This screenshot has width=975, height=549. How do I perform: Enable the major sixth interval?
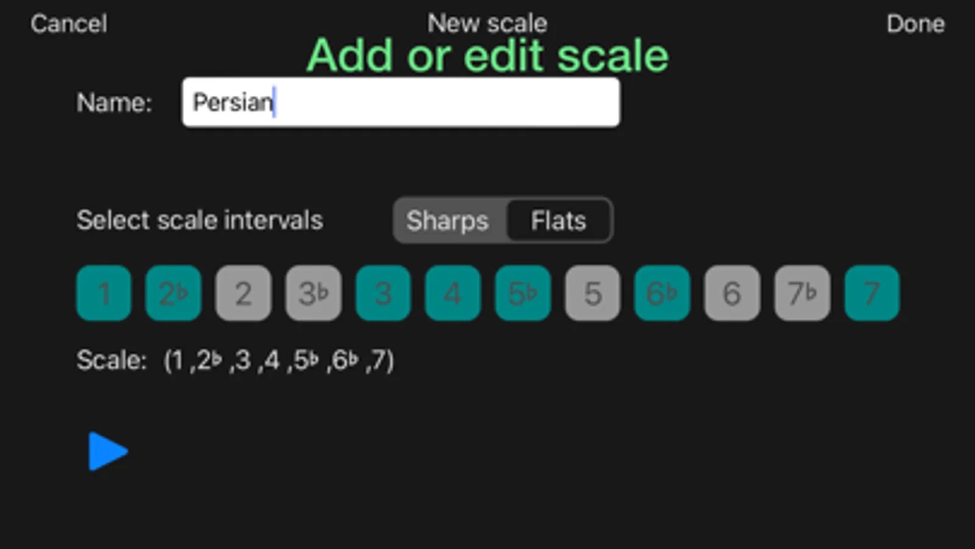click(732, 293)
